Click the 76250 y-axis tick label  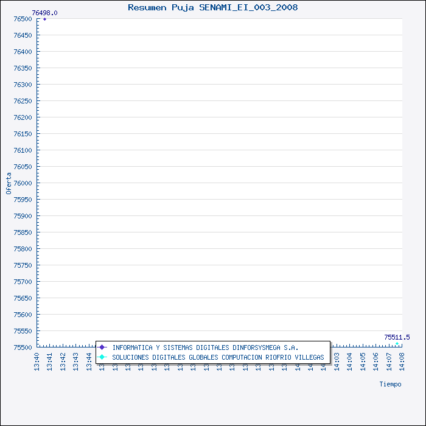[23, 101]
